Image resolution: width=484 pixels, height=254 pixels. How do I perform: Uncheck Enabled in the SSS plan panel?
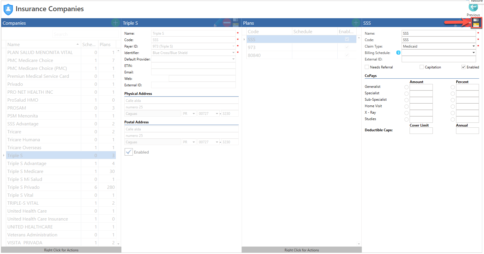coord(463,67)
